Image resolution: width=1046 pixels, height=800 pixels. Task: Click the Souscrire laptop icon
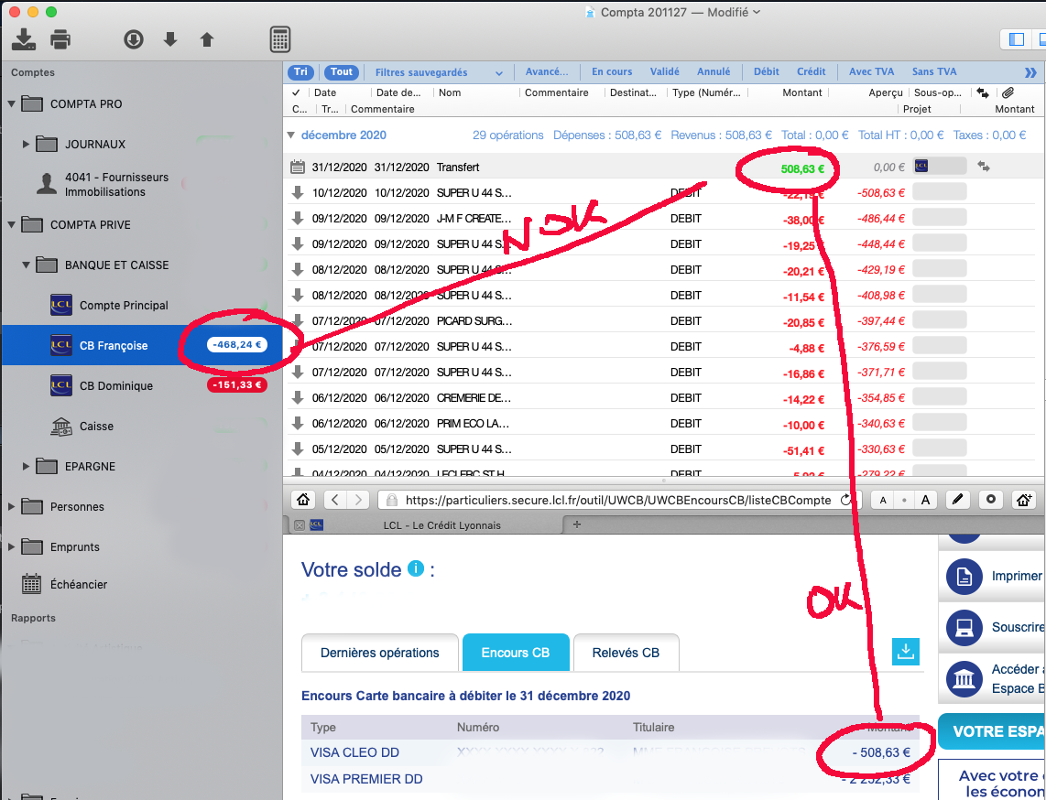pos(964,627)
